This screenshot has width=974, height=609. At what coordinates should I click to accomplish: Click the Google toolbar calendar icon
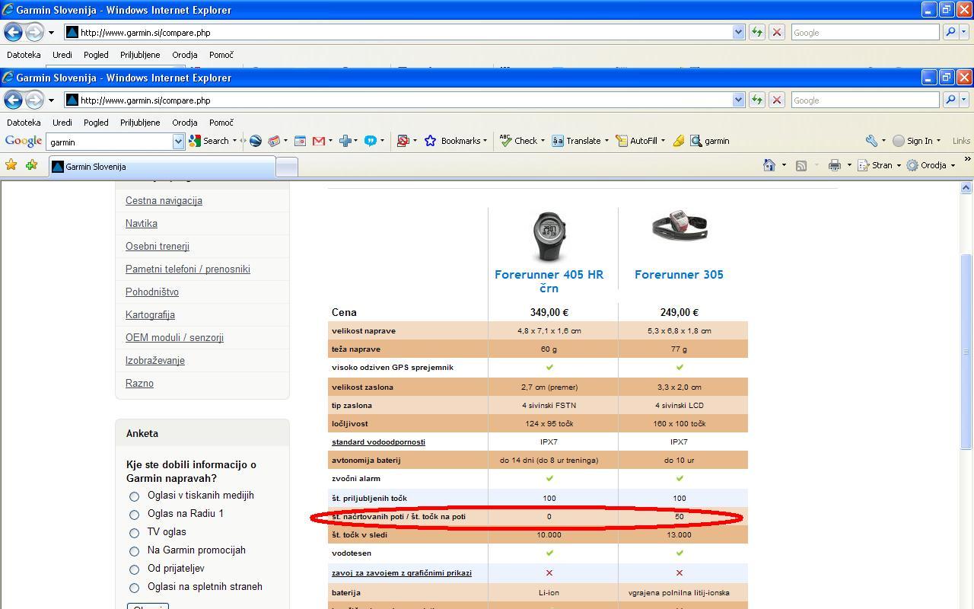tap(300, 141)
